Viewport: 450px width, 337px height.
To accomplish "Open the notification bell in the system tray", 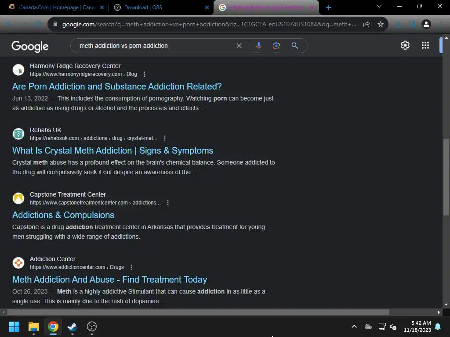I will pos(438,326).
